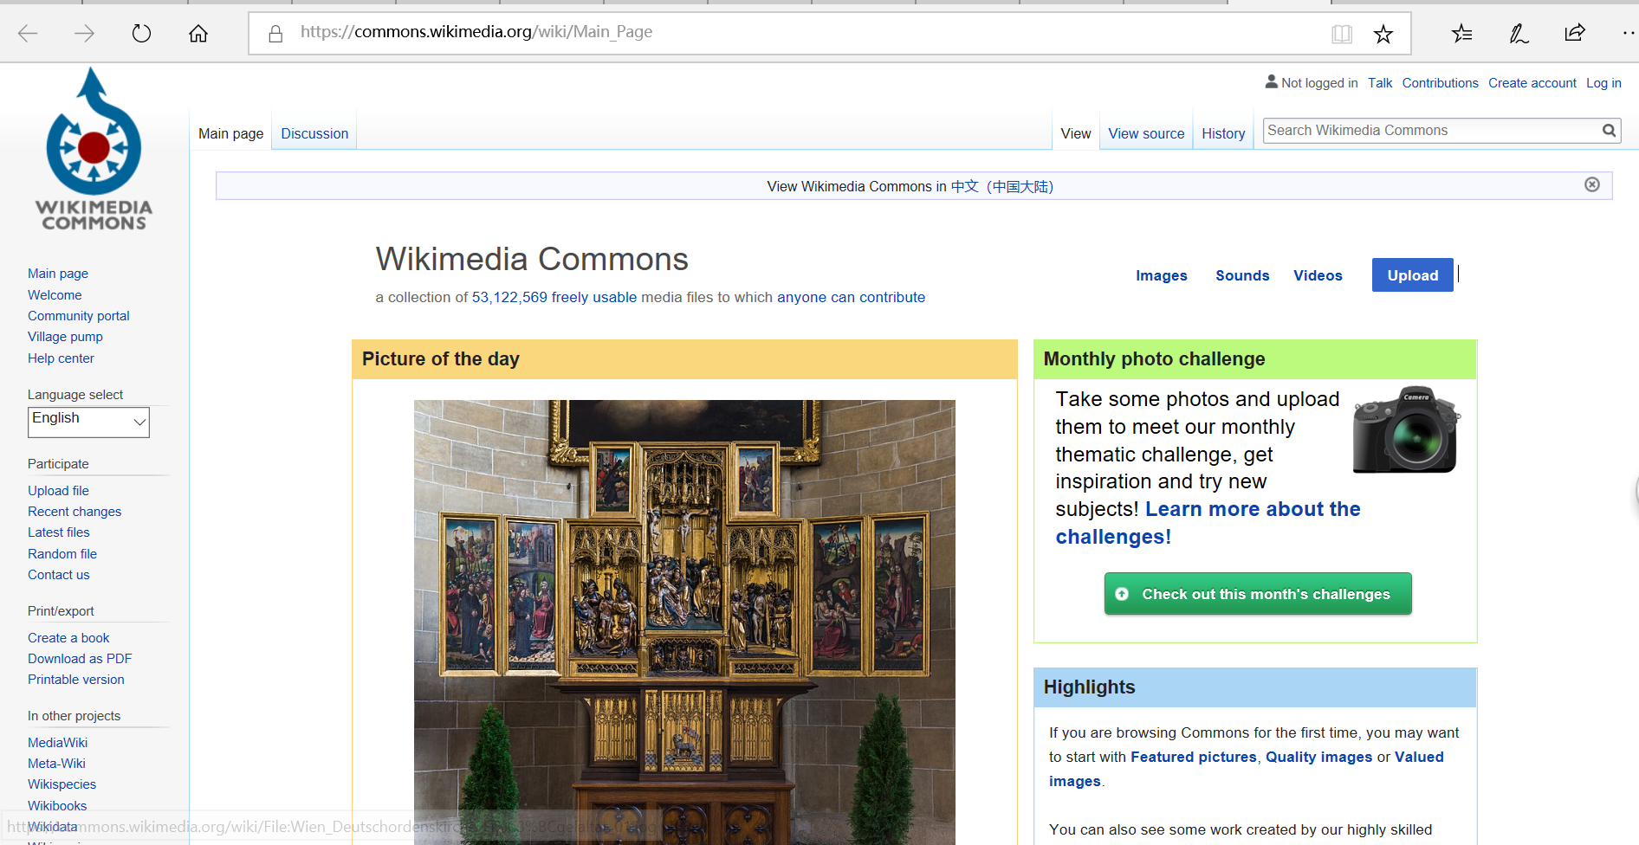Open the favorites hub icon
Viewport: 1639px width, 845px height.
coord(1462,34)
